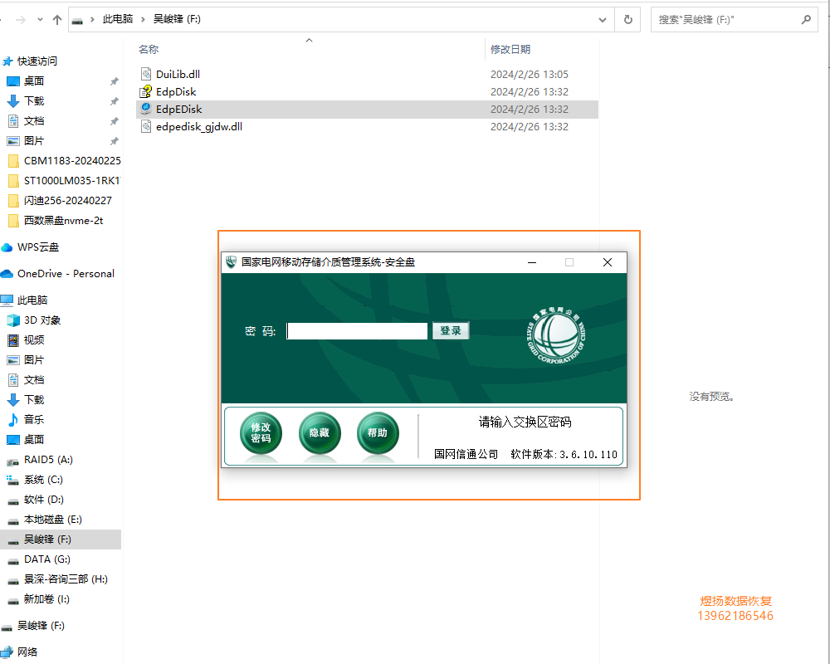The image size is (830, 664).
Task: Open OneDrive - Personal
Action: click(66, 274)
